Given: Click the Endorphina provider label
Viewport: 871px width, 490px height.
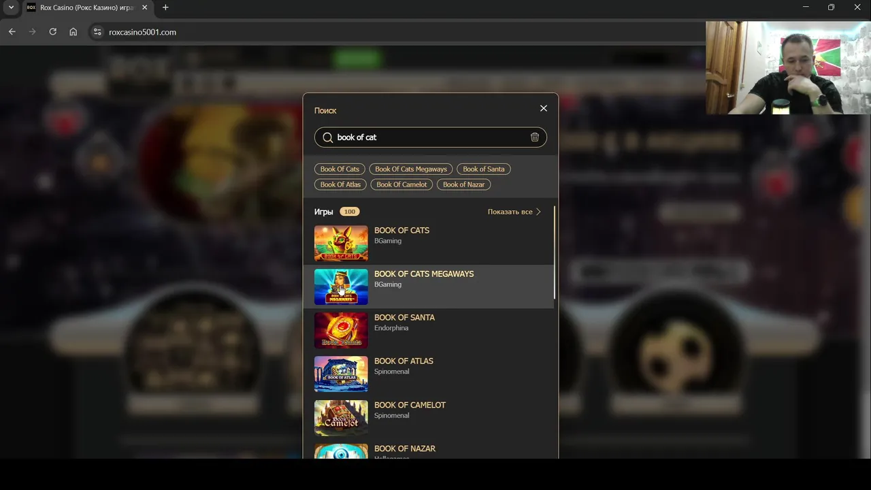Looking at the screenshot, I should tap(391, 328).
